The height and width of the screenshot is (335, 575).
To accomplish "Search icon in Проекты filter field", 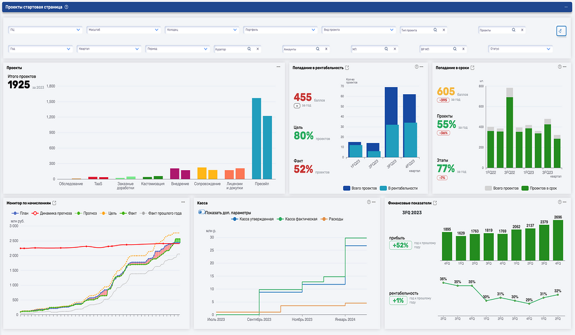I will click(x=514, y=29).
